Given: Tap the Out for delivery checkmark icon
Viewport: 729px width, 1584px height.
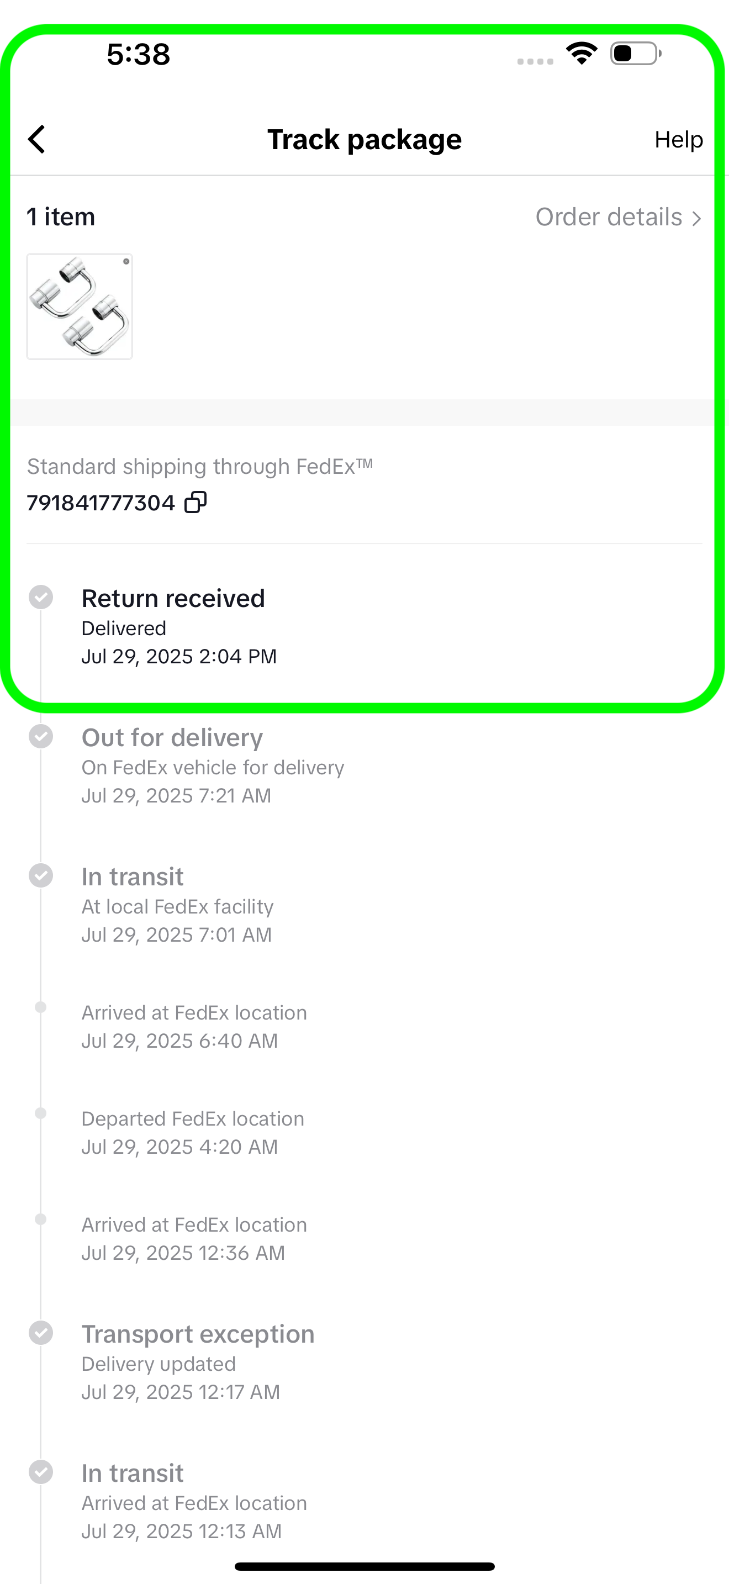Looking at the screenshot, I should point(41,736).
